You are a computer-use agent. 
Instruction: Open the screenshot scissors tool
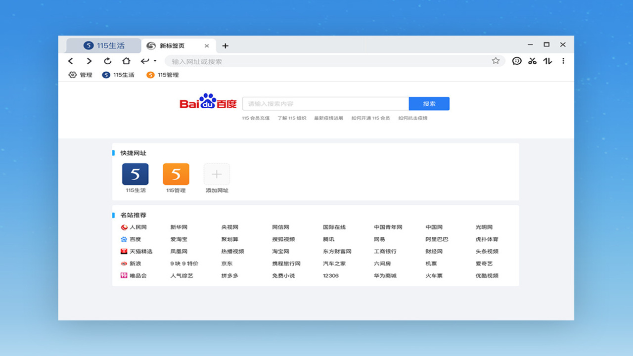532,61
